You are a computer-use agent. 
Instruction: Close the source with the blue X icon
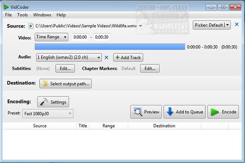pyautogui.click(x=237, y=24)
